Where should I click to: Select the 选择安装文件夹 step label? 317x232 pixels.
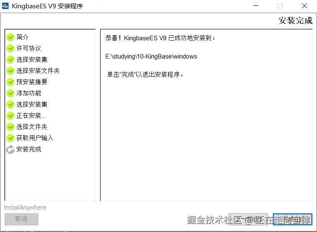(x=38, y=71)
